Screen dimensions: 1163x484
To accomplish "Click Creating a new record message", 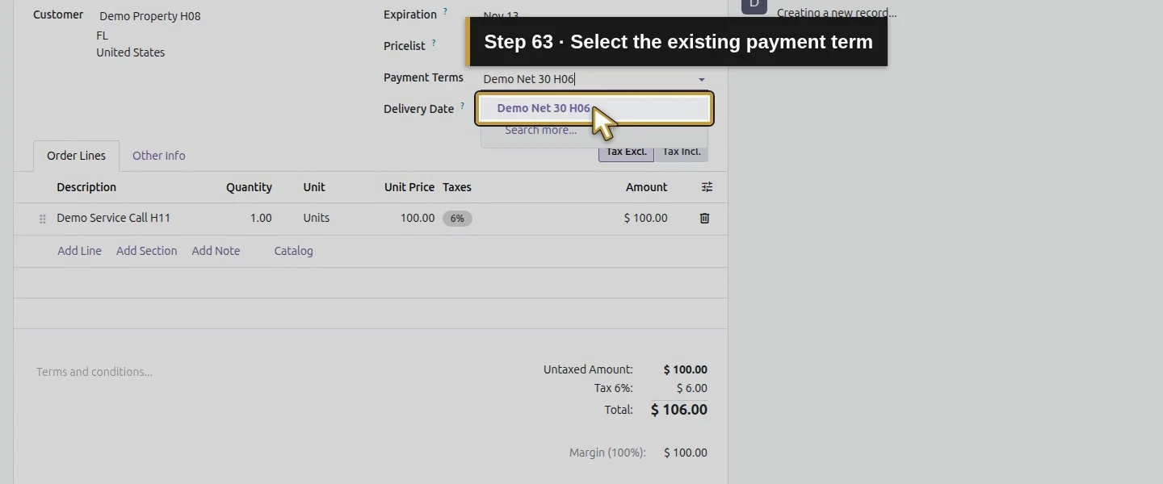I will coord(837,13).
